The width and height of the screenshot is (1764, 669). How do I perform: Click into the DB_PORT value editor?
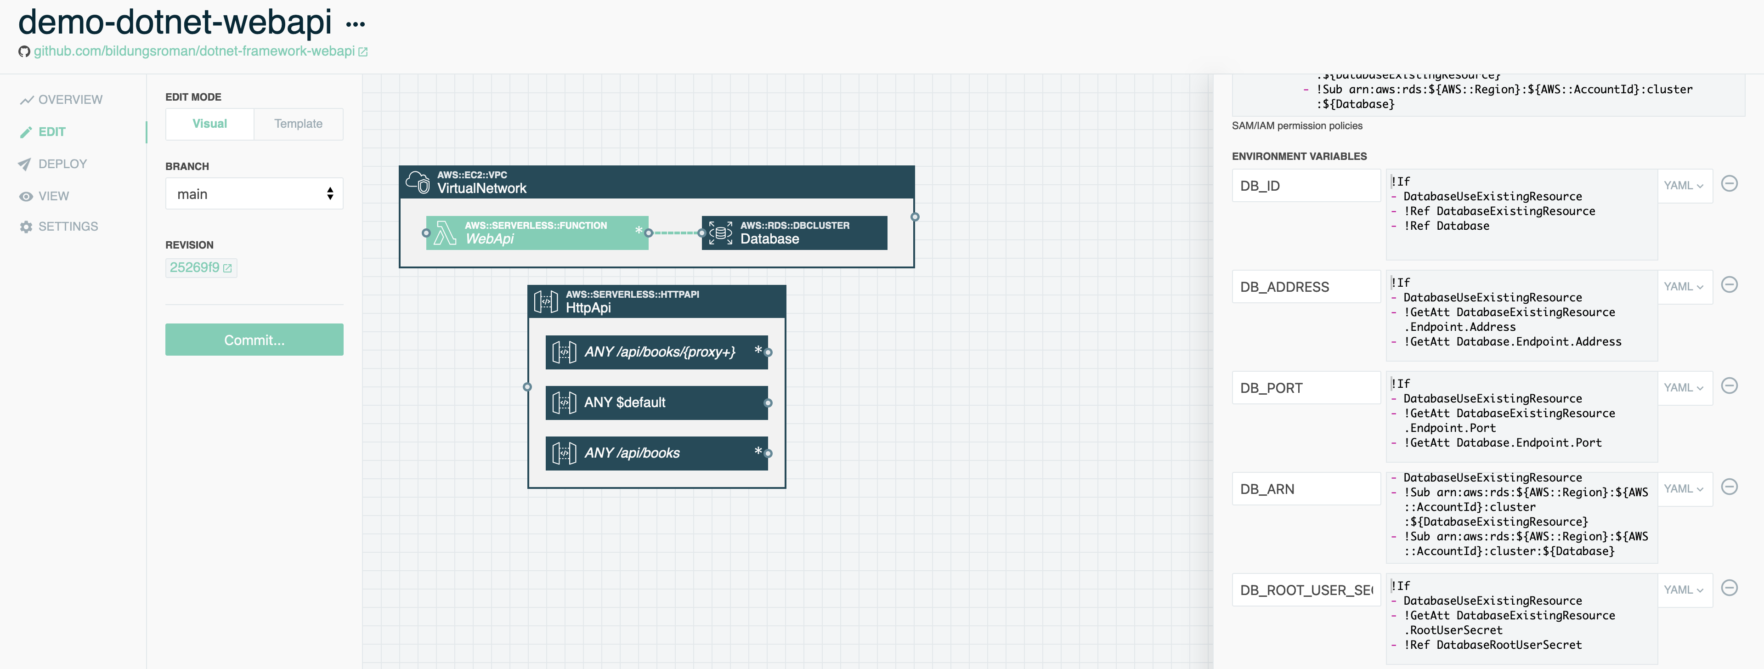tap(1521, 416)
